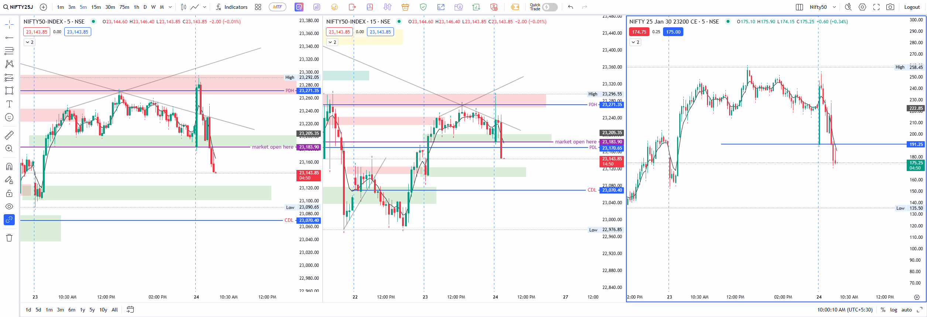The width and height of the screenshot is (927, 317).
Task: Open chart settings hexagon icon
Action: coord(862,7)
